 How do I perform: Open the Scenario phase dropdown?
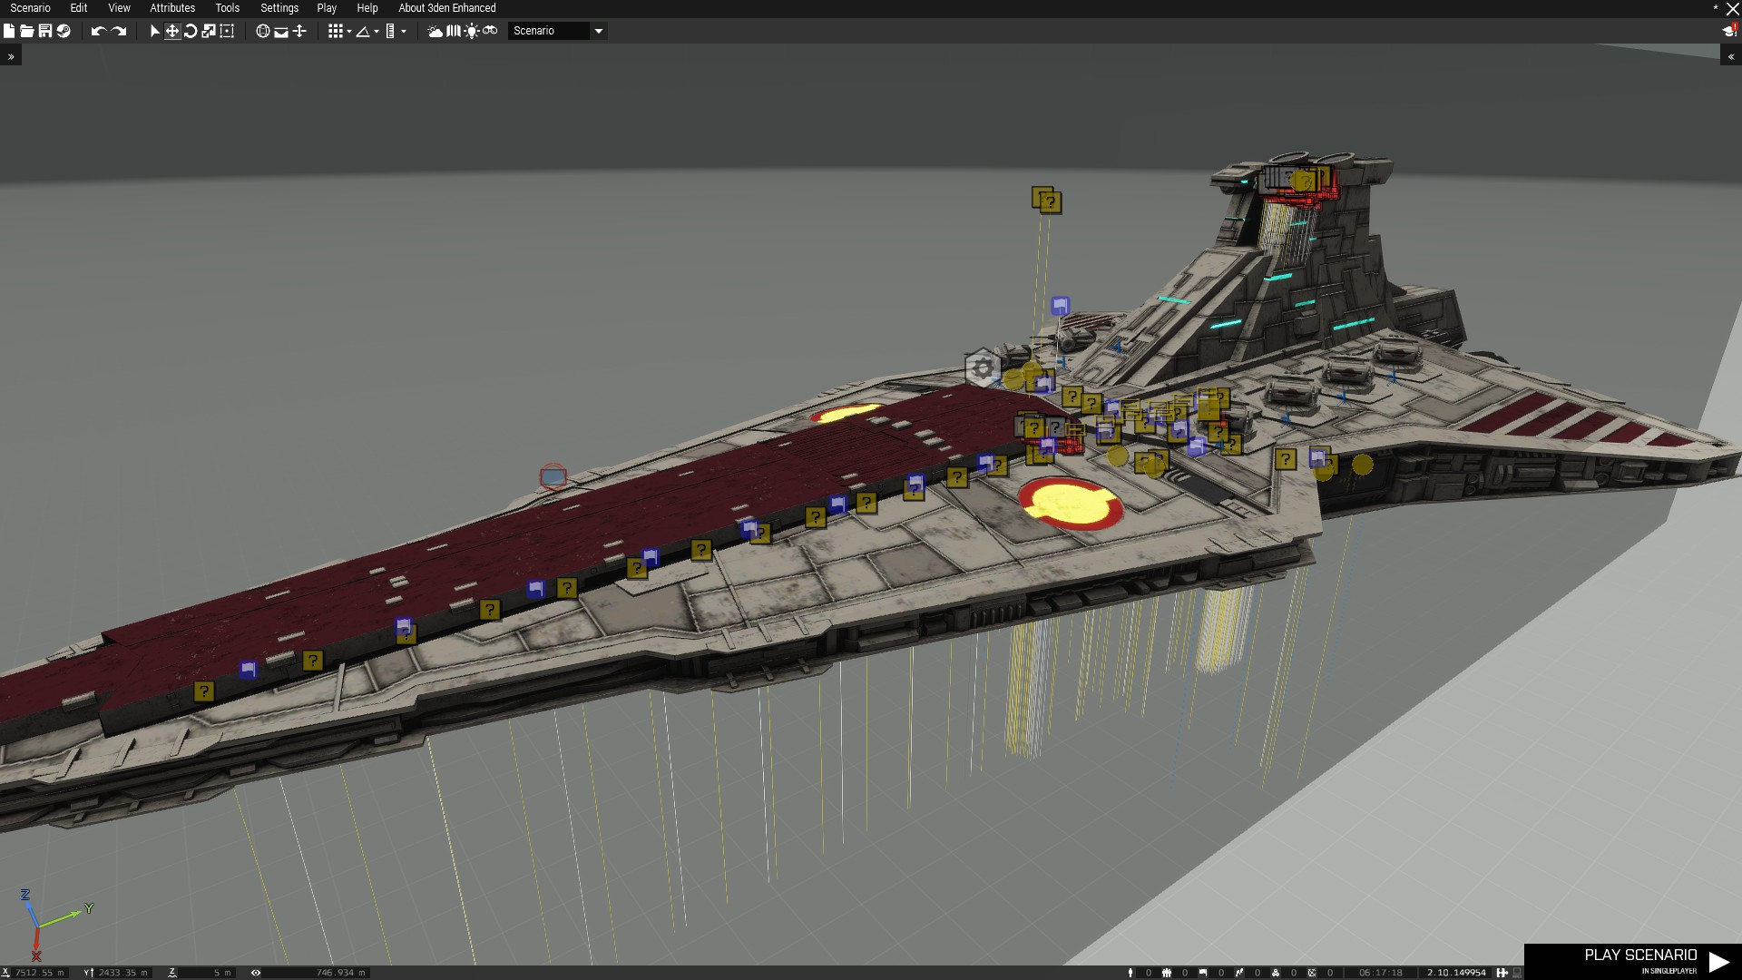pyautogui.click(x=557, y=31)
